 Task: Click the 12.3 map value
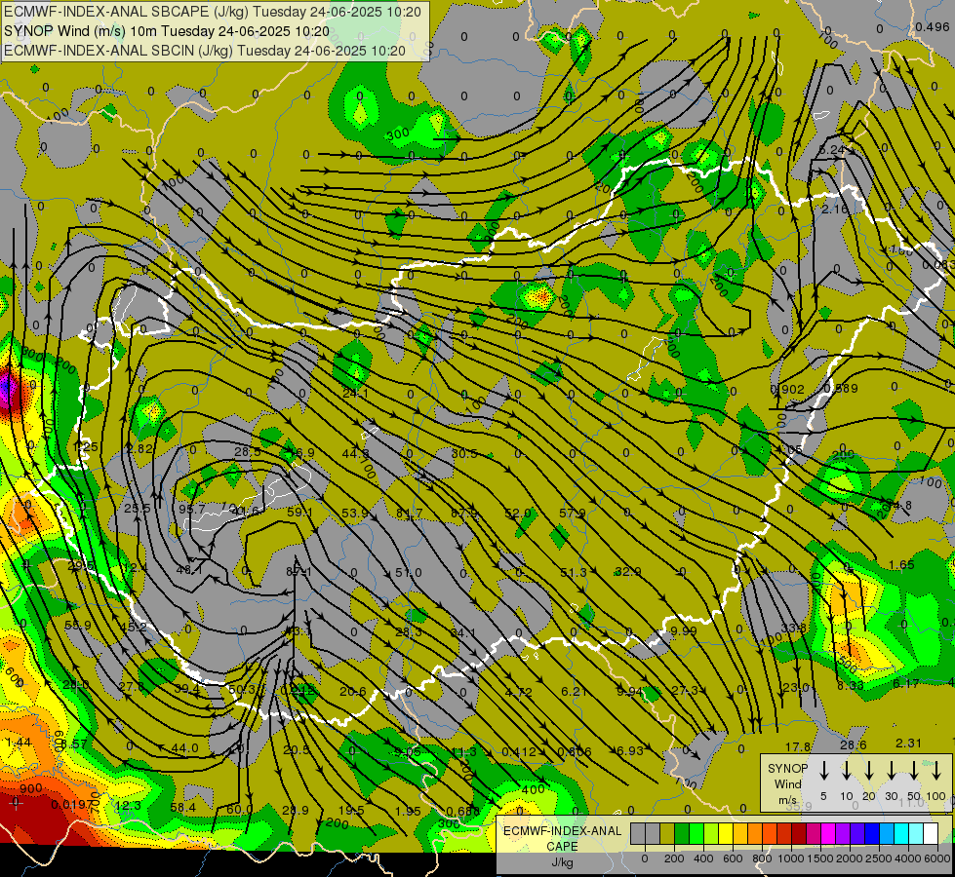click(128, 806)
